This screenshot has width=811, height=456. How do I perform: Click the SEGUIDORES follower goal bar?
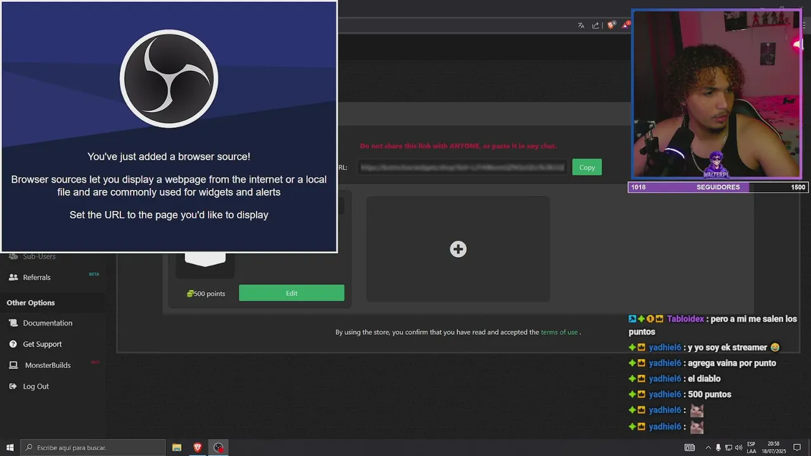tap(718, 187)
